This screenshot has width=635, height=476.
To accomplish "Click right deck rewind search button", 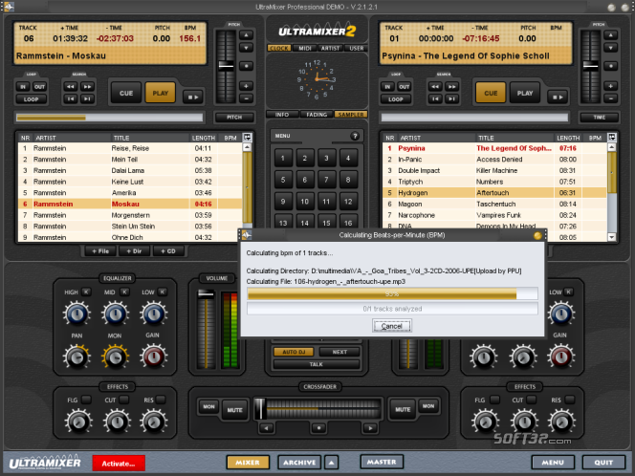I will pyautogui.click(x=435, y=87).
